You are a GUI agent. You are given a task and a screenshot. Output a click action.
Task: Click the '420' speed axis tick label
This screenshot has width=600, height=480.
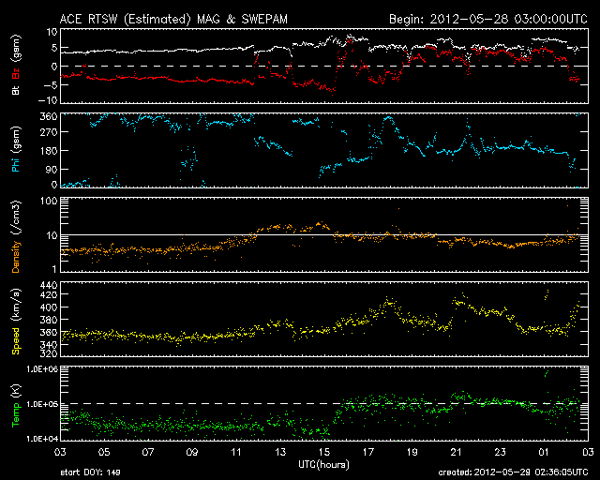(x=48, y=294)
